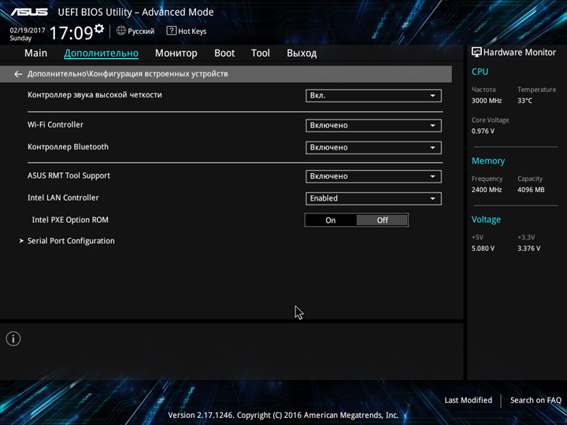
Task: Select Контроллер звука высокой четкости label
Action: coord(94,95)
